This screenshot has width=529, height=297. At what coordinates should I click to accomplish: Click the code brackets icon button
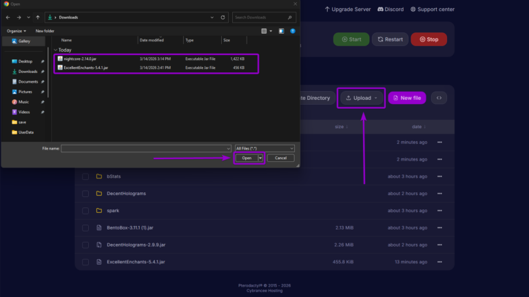[x=439, y=98]
